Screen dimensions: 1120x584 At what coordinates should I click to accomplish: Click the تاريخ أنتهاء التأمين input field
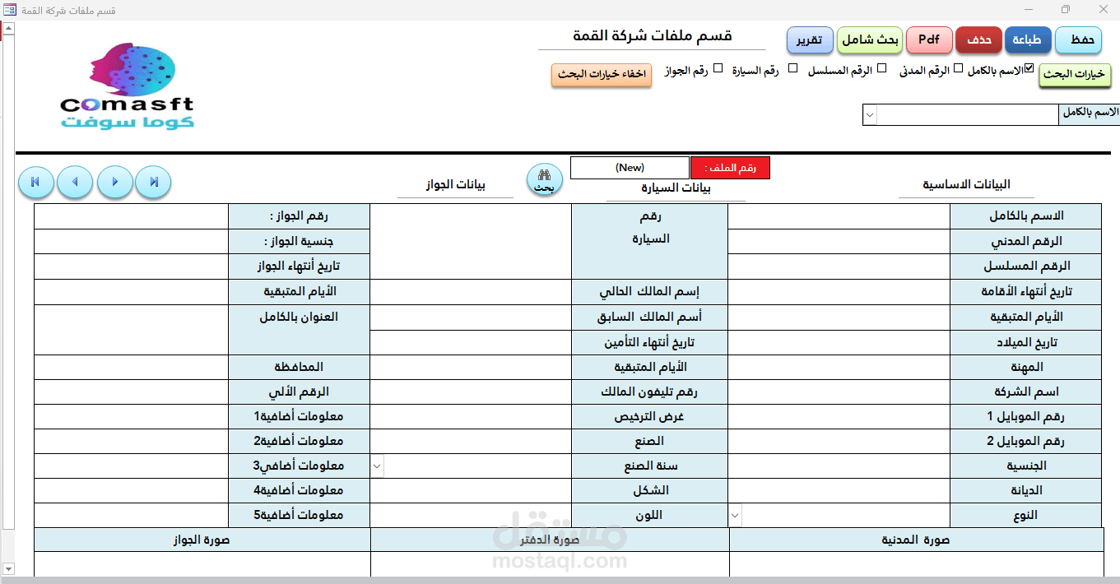pos(471,342)
